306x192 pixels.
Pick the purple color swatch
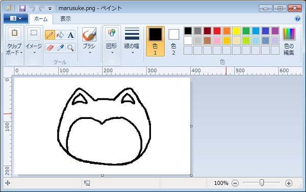click(x=275, y=31)
